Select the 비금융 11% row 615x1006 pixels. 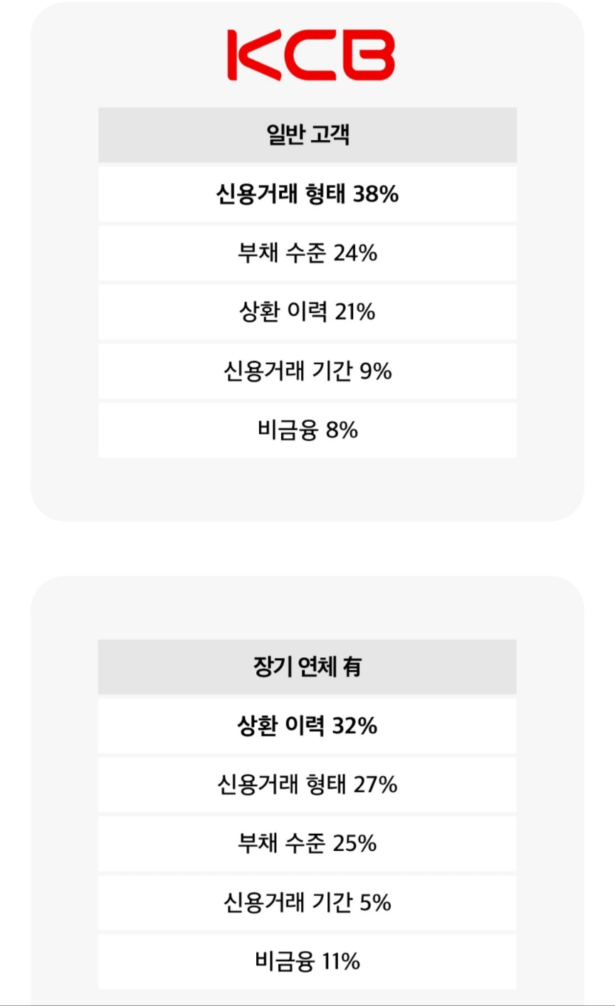(x=307, y=962)
